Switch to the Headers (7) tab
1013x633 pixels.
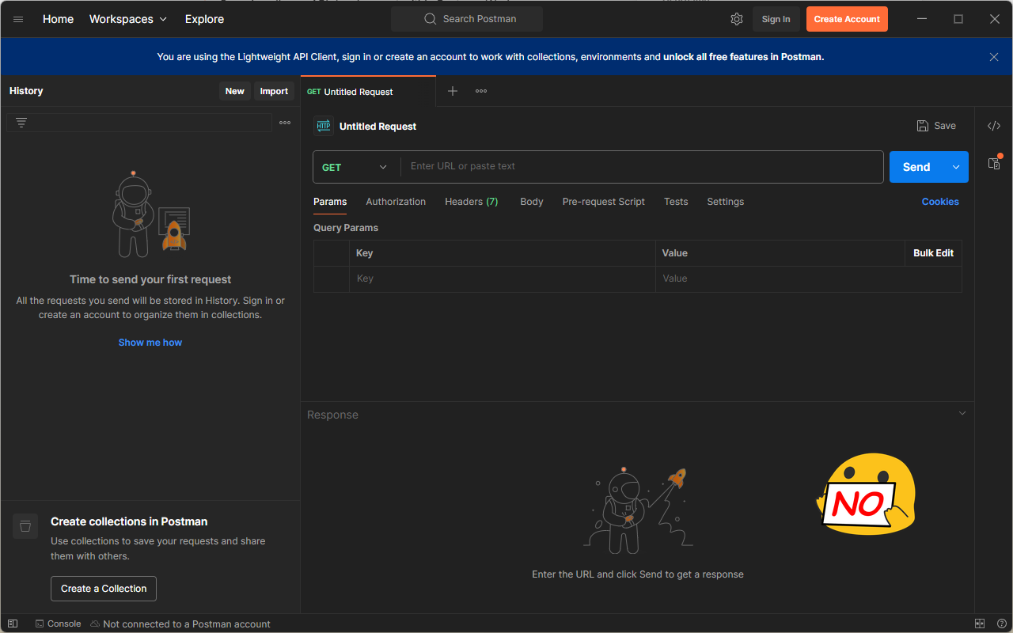coord(472,202)
